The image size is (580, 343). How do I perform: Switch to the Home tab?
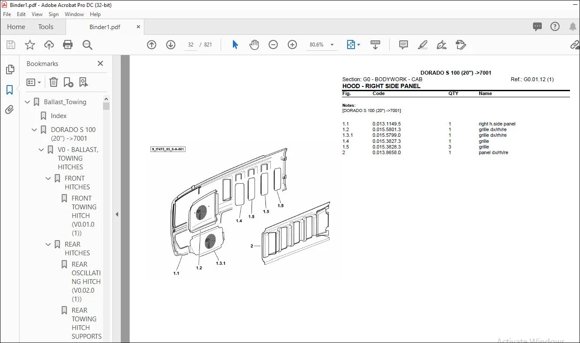pos(16,27)
